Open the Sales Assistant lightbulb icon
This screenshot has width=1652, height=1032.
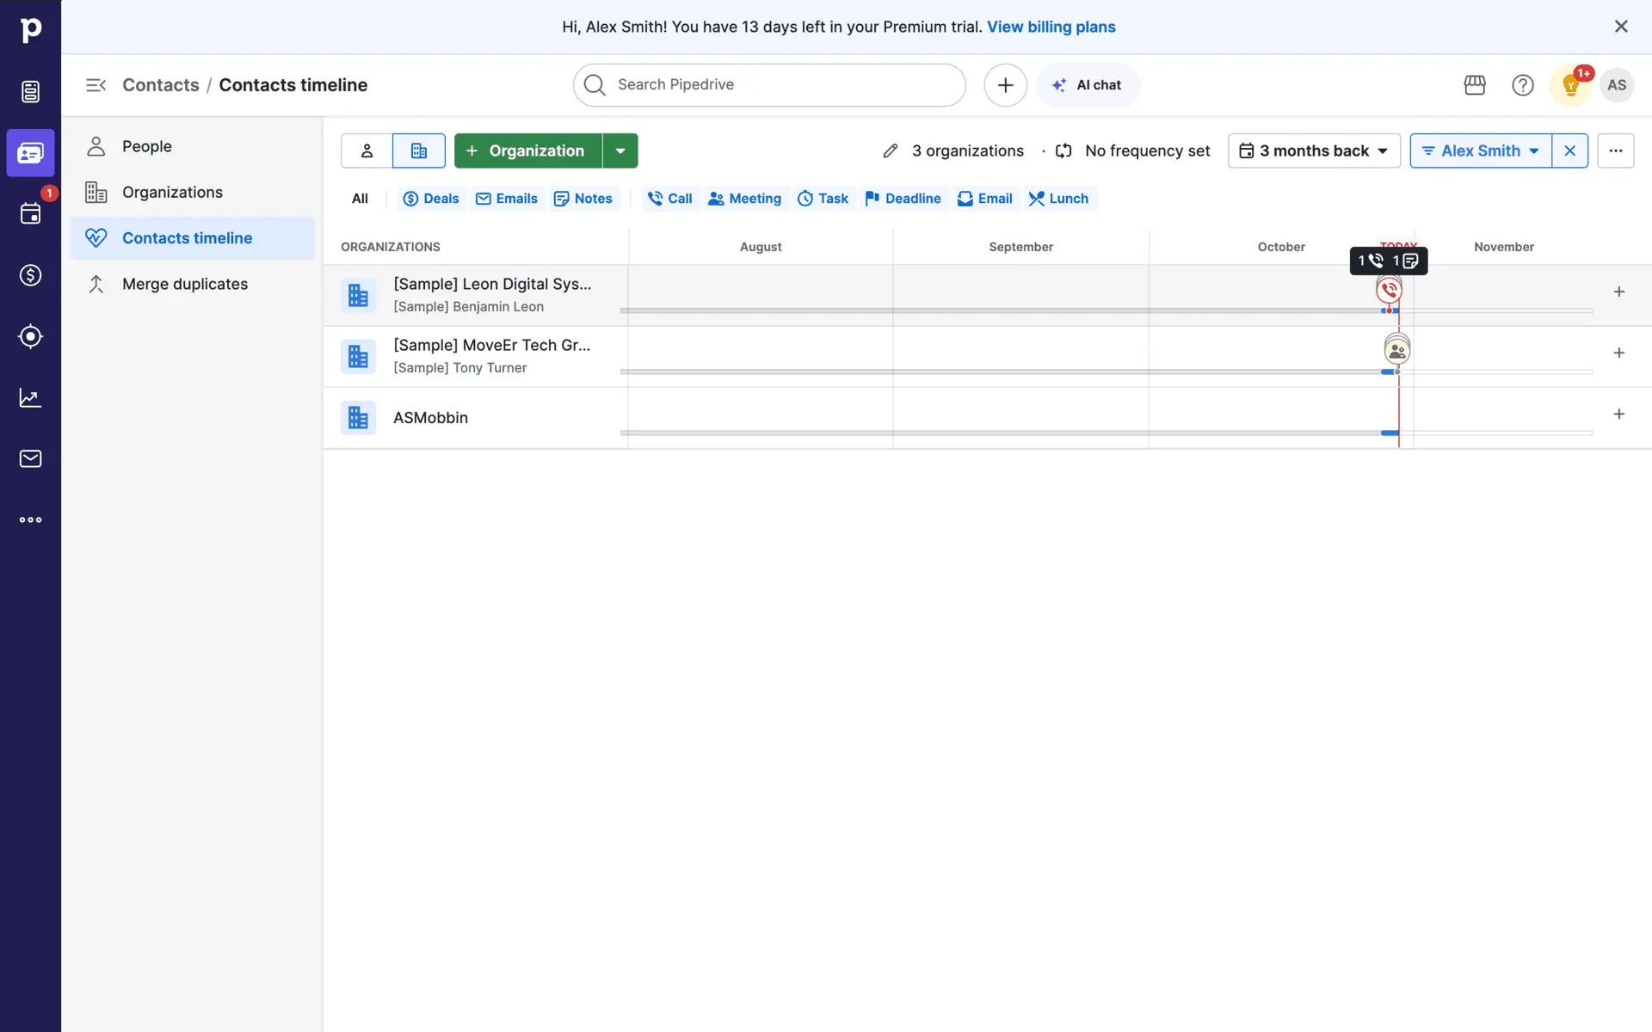coord(1570,85)
